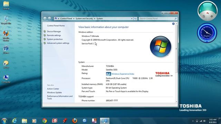Screen dimensions: 221x124
Task: Open Windows Media Player from taskbar
Action: (x=34, y=121)
